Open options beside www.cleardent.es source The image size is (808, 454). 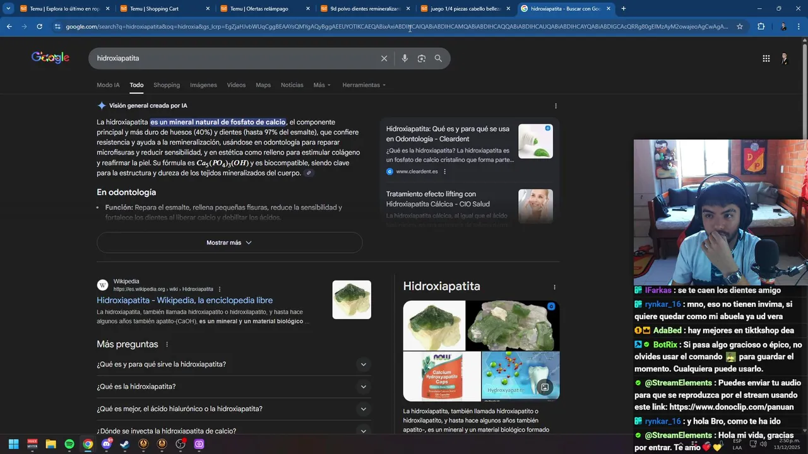444,172
